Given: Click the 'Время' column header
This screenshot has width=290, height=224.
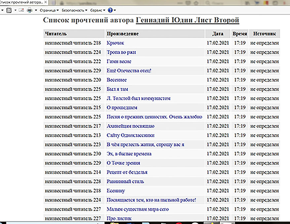Looking at the screenshot, I should pyautogui.click(x=240, y=34).
